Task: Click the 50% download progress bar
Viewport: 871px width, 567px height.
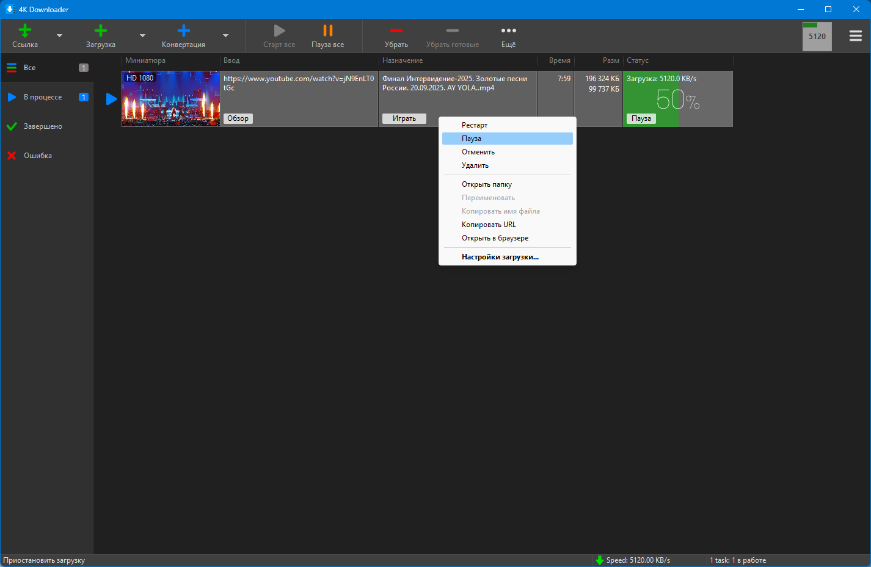Action: pos(678,99)
